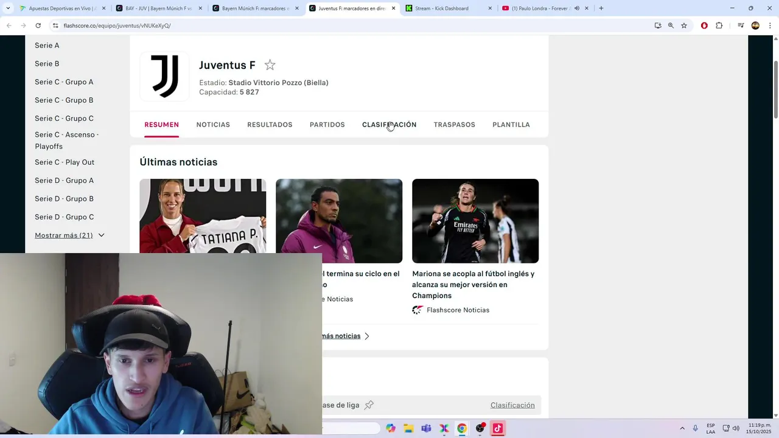Open the 'termina su ciclo' news headline
Viewport: 779px width, 438px height.
(361, 279)
